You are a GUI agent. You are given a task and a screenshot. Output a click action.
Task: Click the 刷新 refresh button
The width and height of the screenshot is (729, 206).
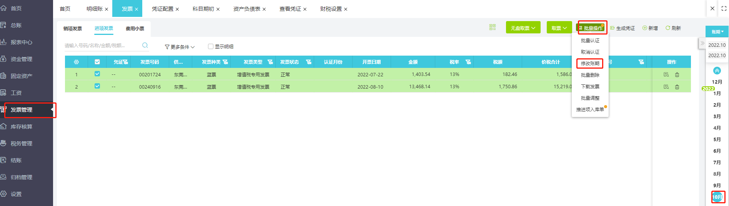tap(673, 28)
